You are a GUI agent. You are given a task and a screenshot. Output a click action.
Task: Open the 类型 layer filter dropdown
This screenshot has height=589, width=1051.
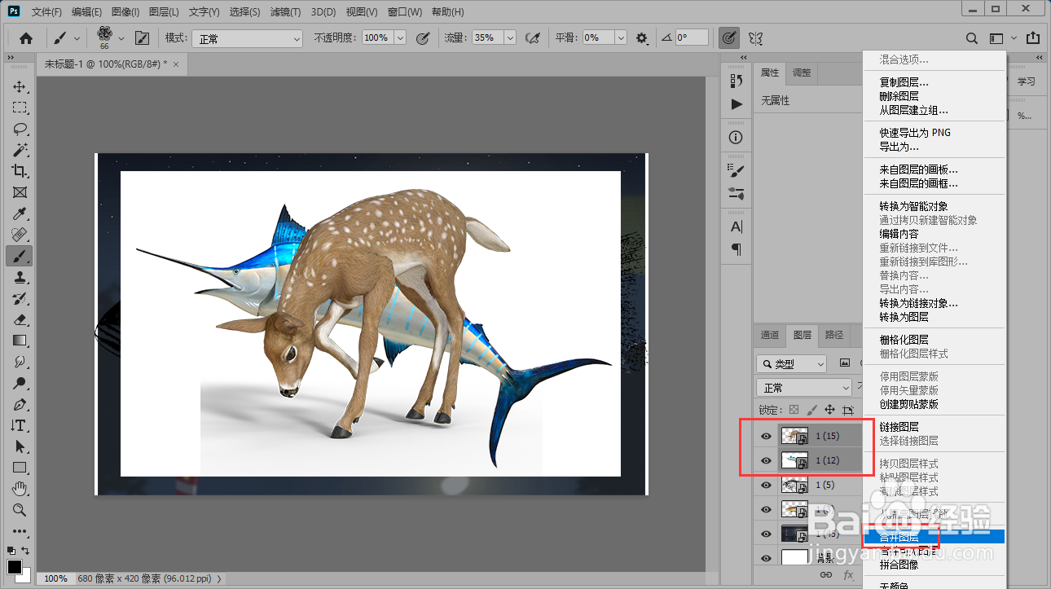[790, 363]
